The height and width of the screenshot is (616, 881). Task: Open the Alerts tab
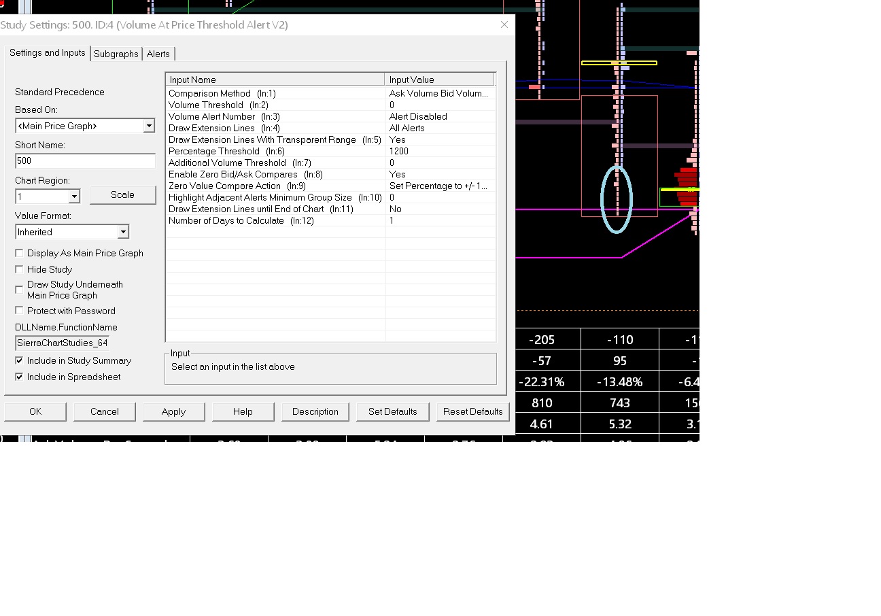tap(158, 54)
